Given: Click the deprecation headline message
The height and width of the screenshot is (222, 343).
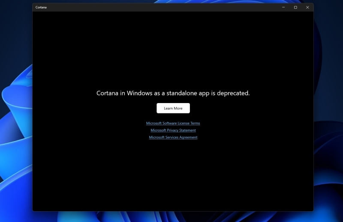Looking at the screenshot, I should pos(173,93).
